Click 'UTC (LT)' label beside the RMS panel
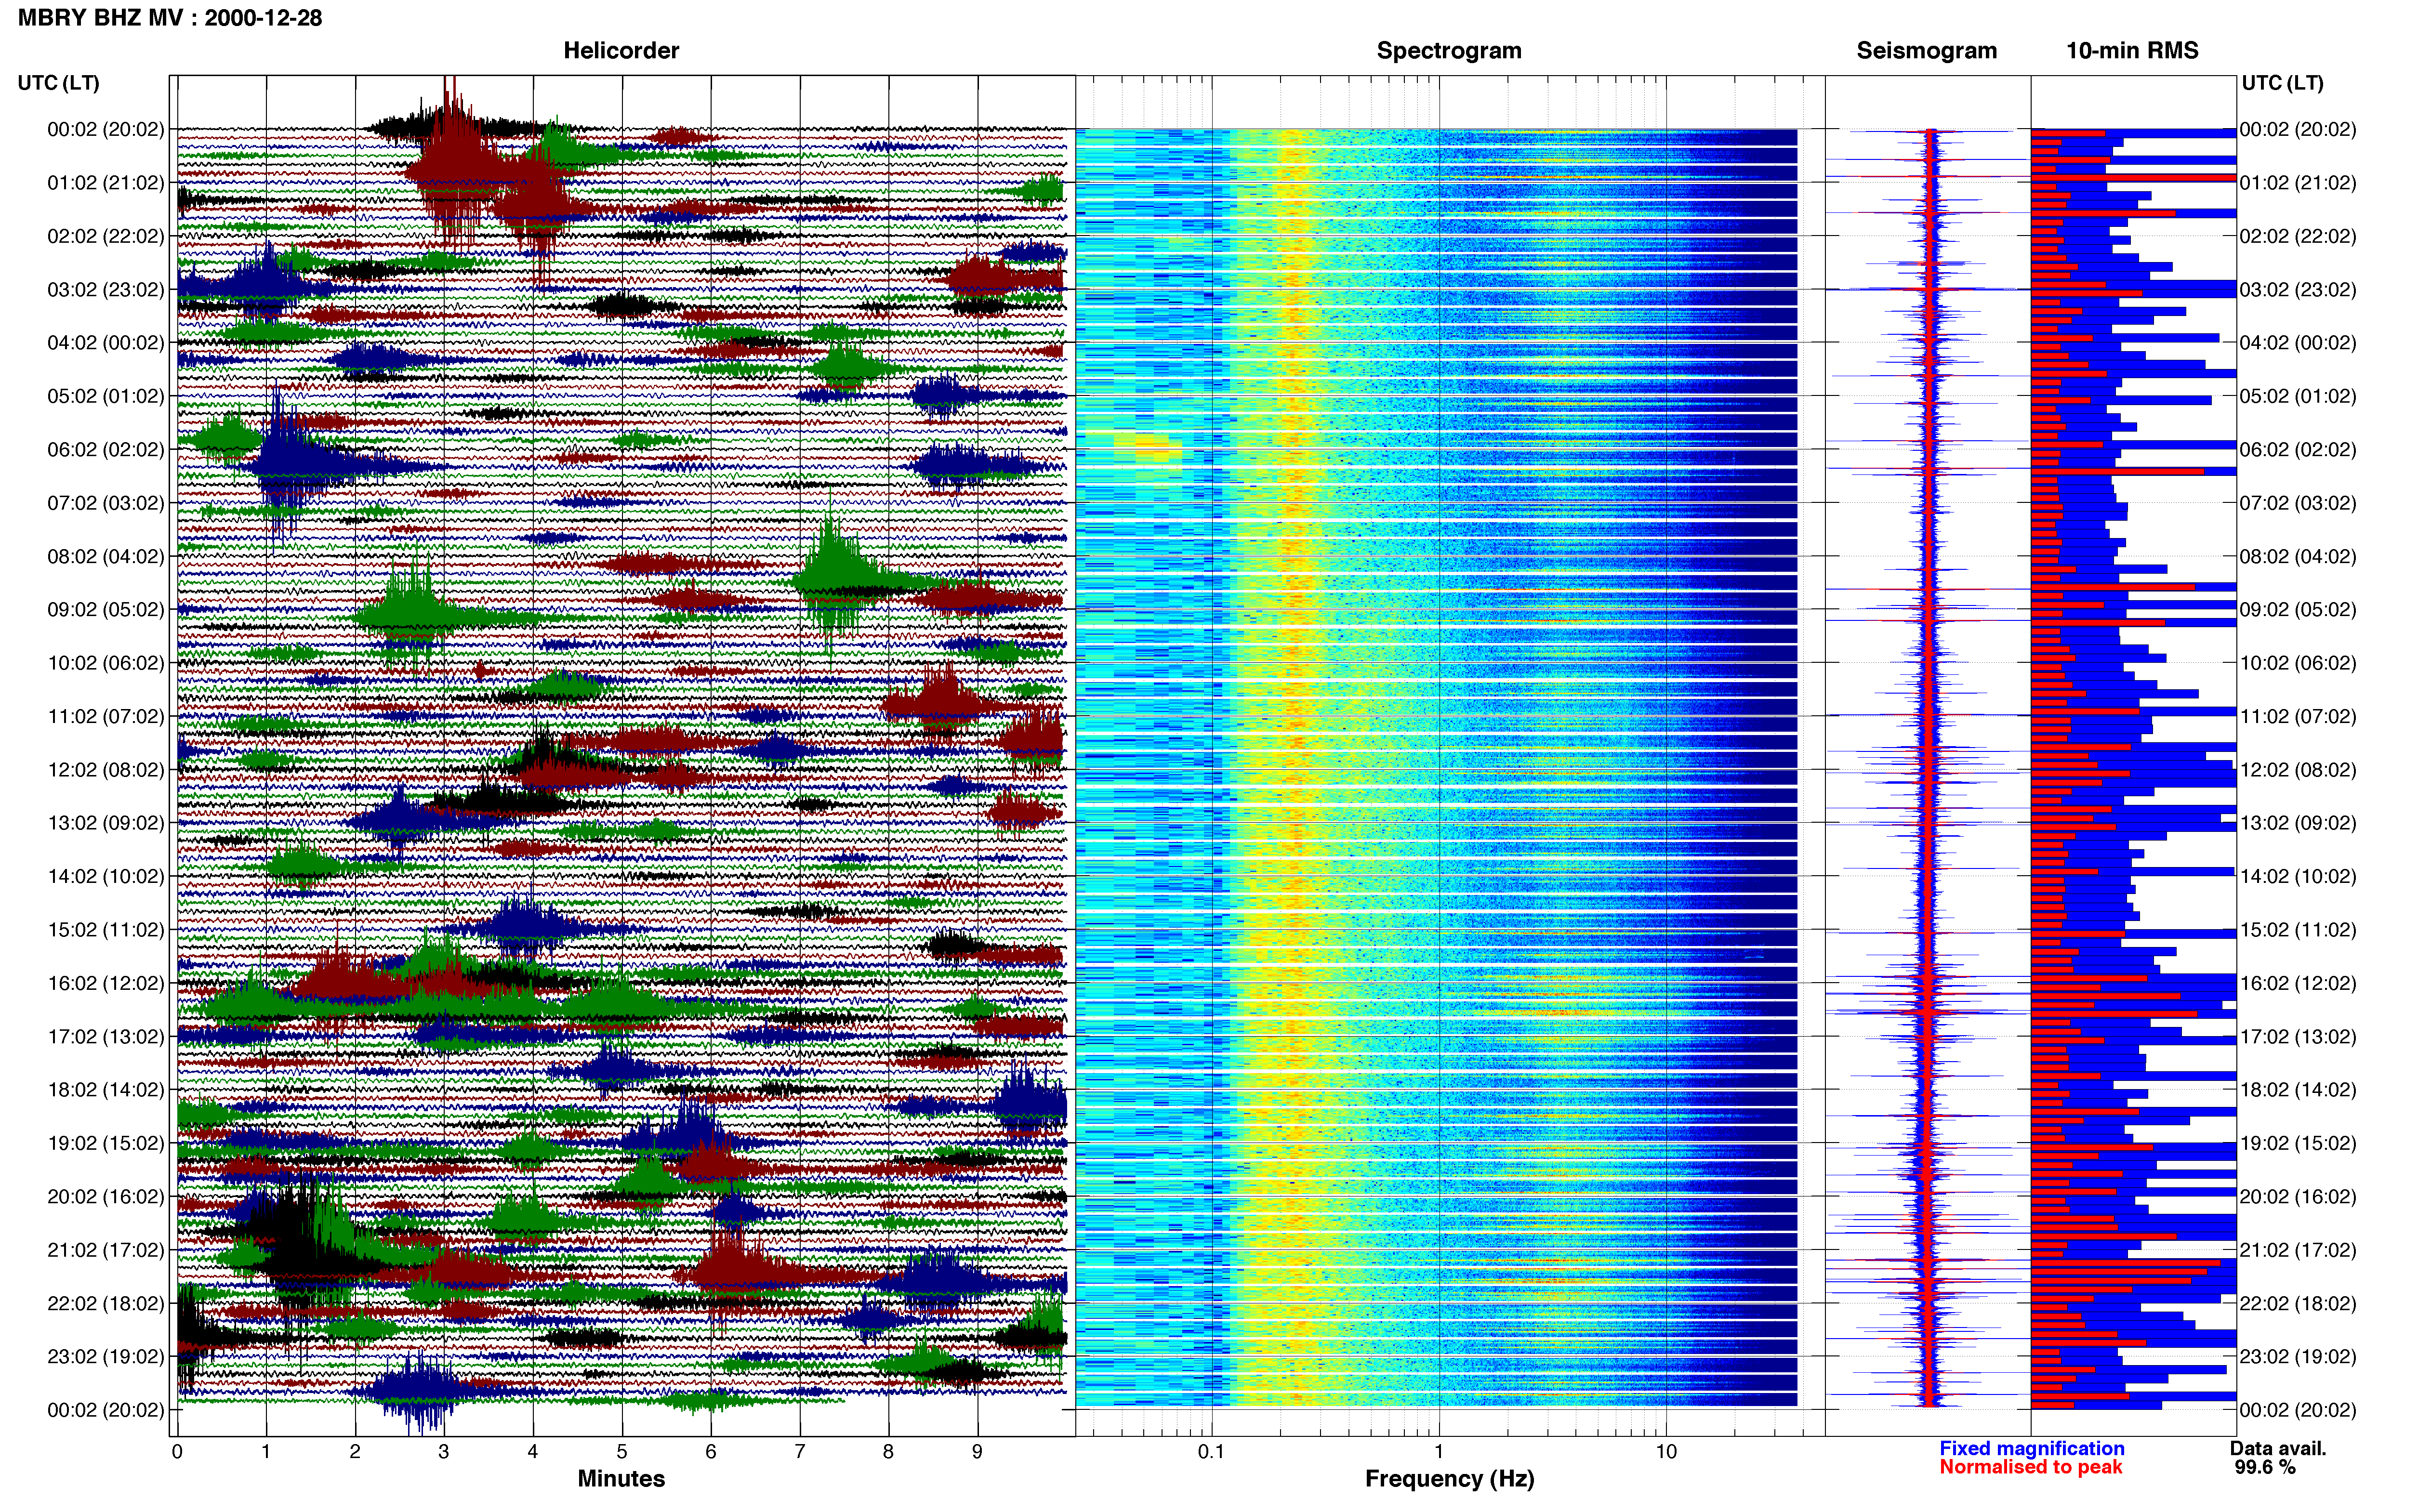 pyautogui.click(x=2283, y=83)
